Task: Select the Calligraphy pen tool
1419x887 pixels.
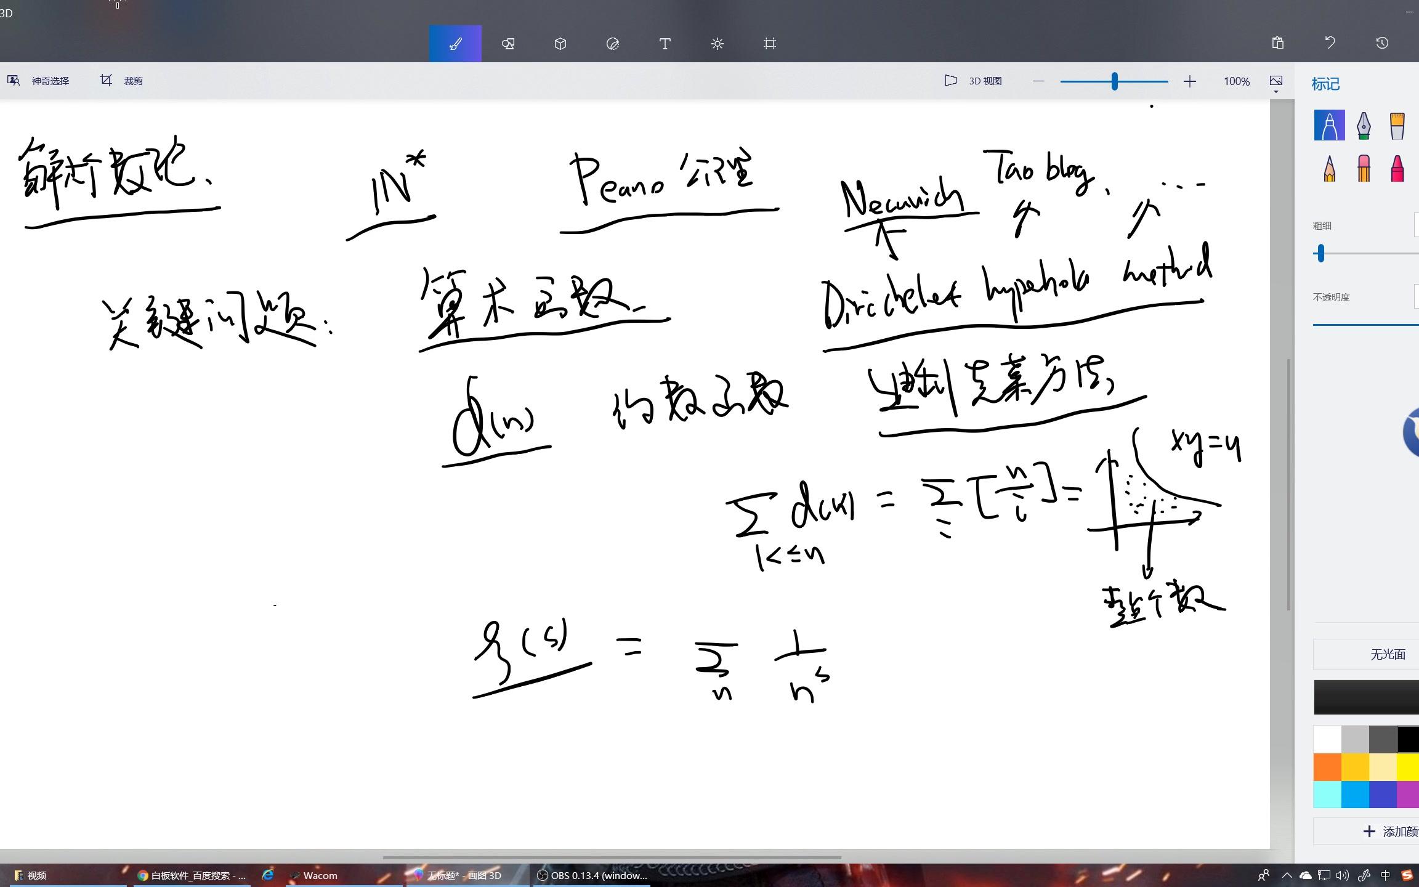Action: [1364, 126]
